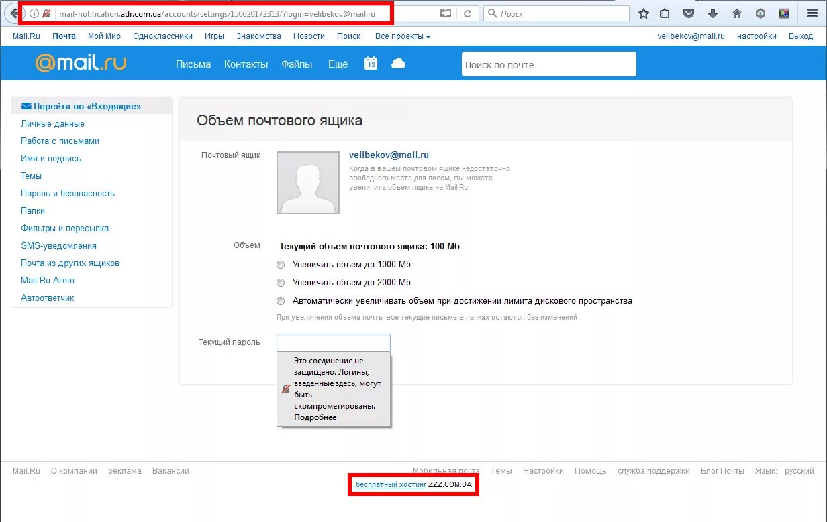
Task: Open Почта из других ящиков
Action: click(70, 263)
